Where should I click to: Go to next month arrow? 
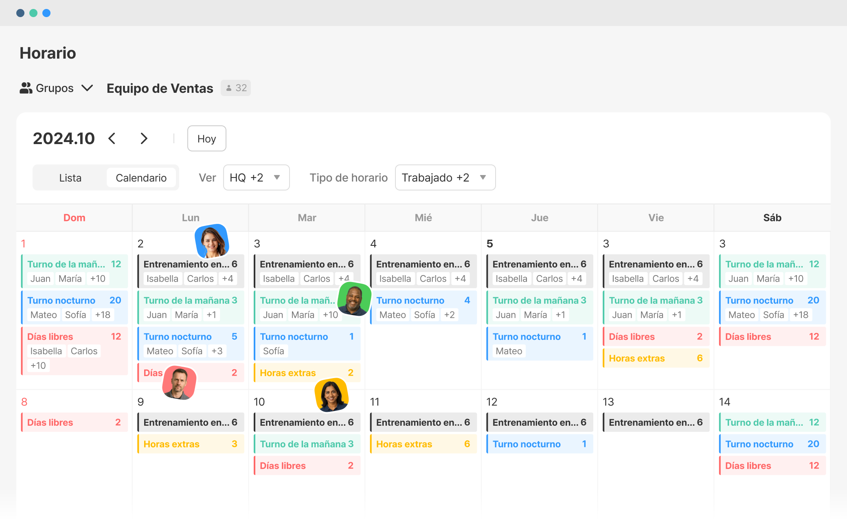(x=144, y=138)
